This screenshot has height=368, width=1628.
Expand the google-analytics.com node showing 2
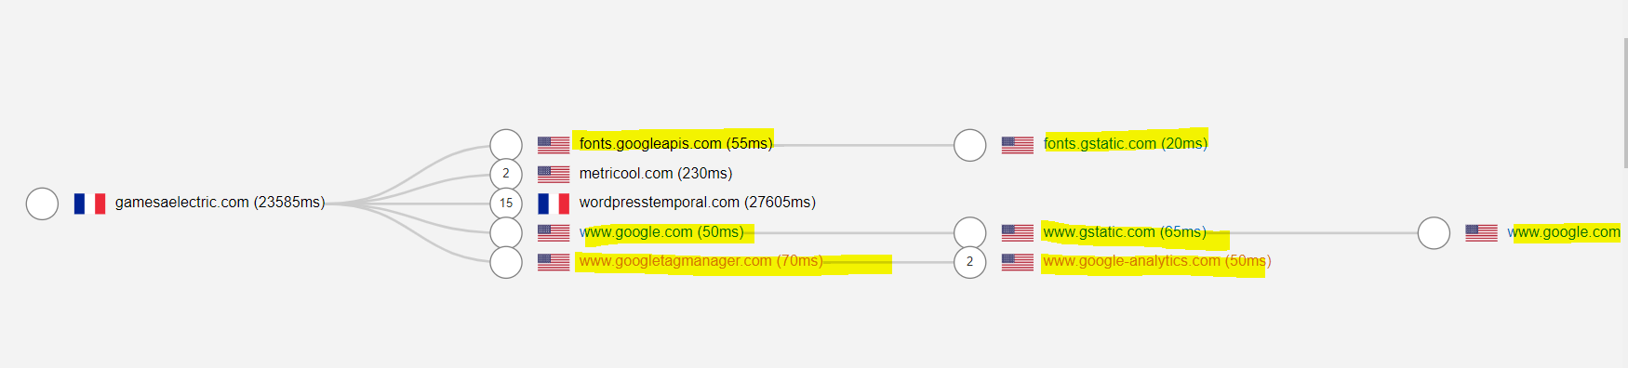click(x=970, y=262)
